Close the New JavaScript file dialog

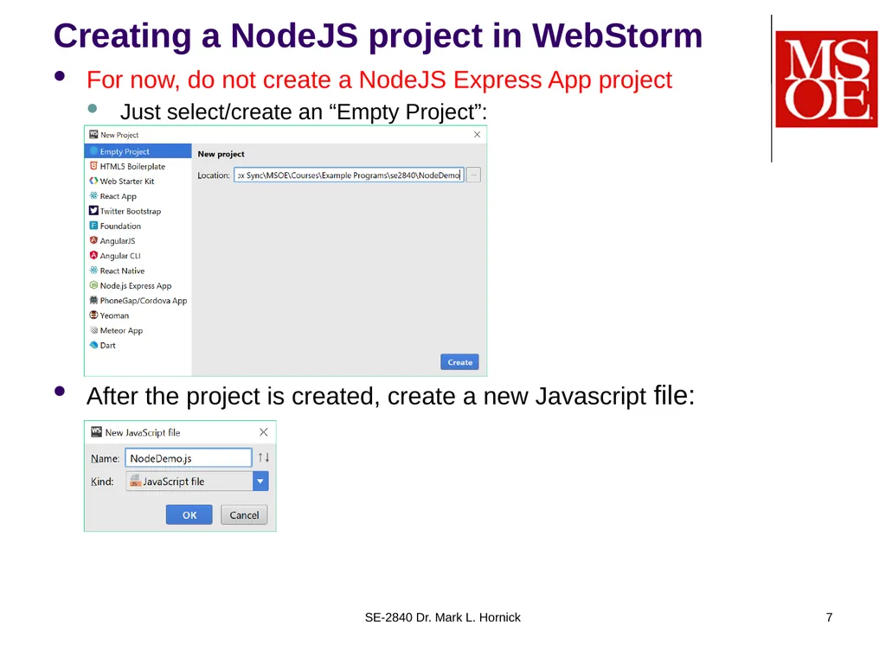coord(264,432)
